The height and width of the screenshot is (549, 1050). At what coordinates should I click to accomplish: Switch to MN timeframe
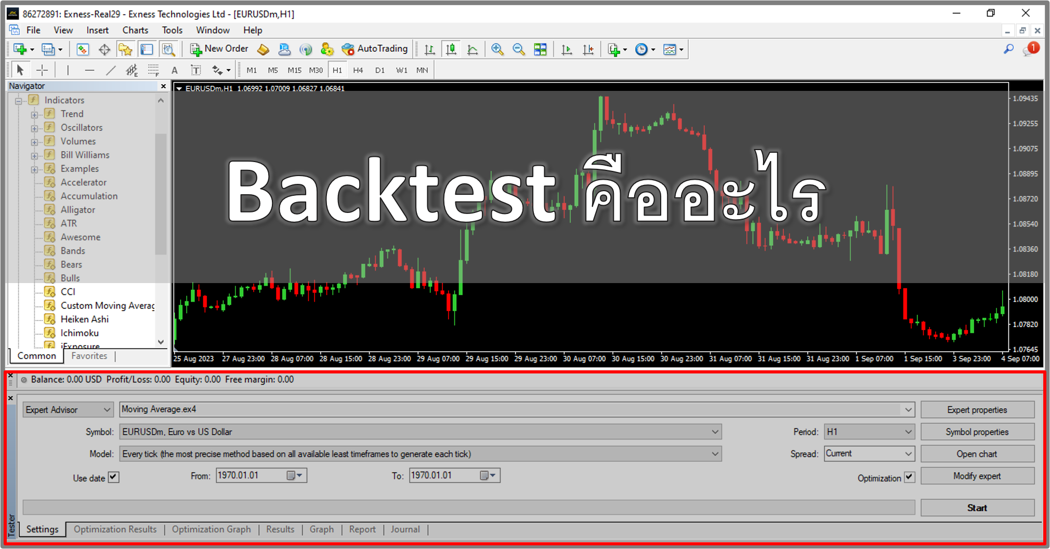(422, 70)
